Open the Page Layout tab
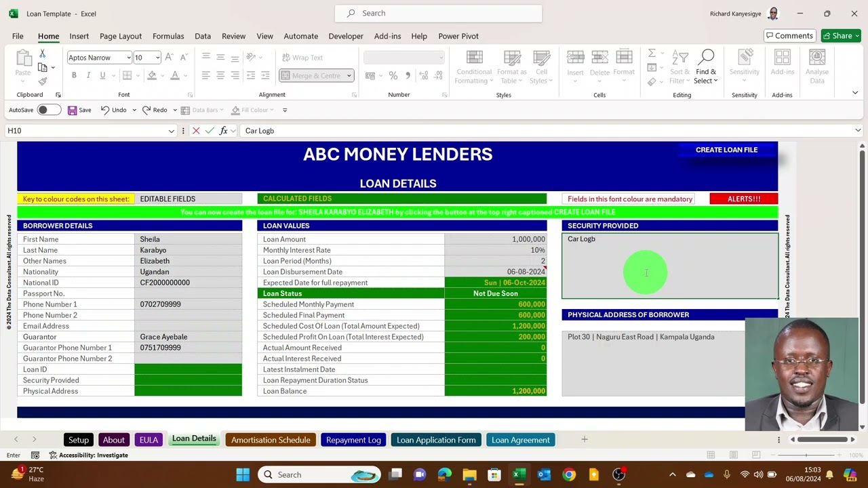 tap(121, 36)
